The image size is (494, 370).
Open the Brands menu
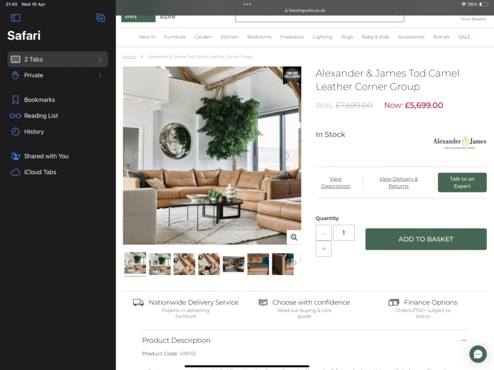pyautogui.click(x=441, y=37)
